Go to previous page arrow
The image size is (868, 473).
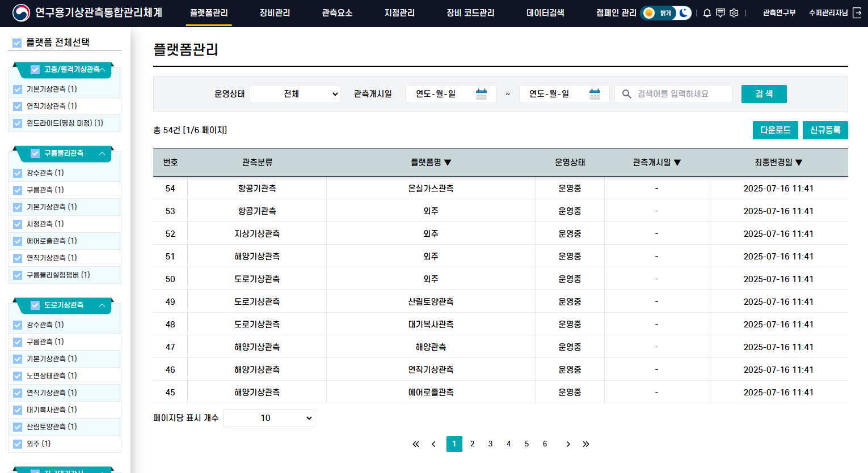click(x=434, y=444)
